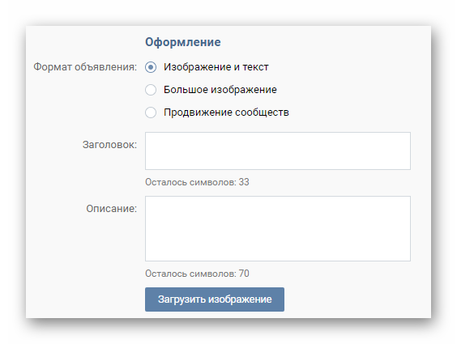Screen dimensions: 457x344
Task: Click the word 'Осталось' beneath the Заголовок field
Action: 166,182
